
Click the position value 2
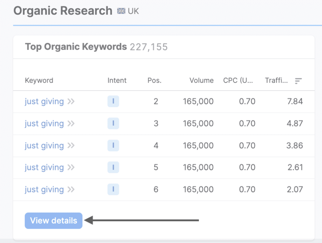point(156,102)
